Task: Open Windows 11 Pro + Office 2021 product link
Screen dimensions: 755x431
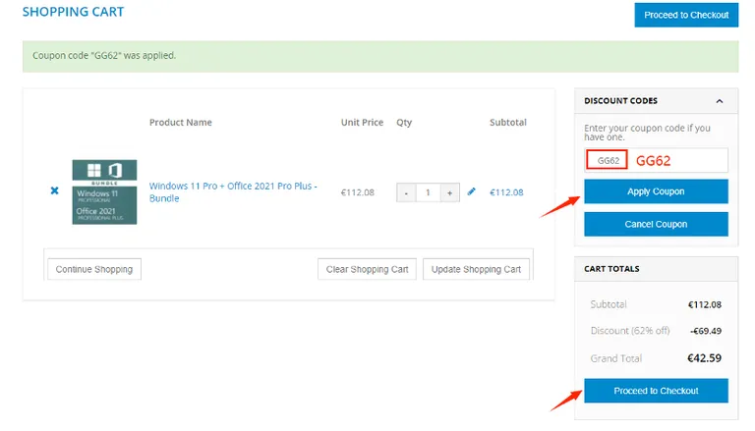Action: [233, 191]
